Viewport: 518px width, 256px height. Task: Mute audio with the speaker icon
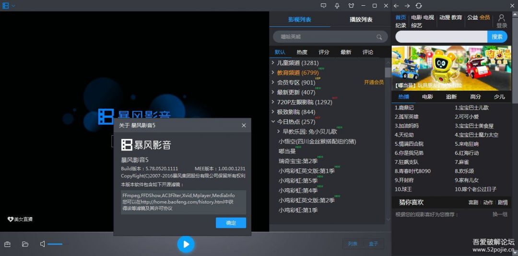point(43,244)
